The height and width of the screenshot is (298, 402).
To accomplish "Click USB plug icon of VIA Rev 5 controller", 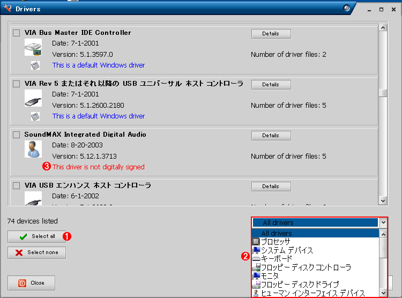I will 33,98.
